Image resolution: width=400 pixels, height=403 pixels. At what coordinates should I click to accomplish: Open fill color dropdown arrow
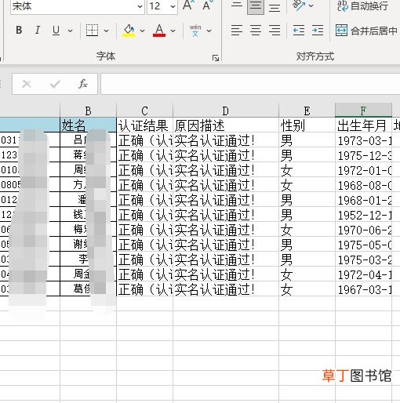pos(142,31)
